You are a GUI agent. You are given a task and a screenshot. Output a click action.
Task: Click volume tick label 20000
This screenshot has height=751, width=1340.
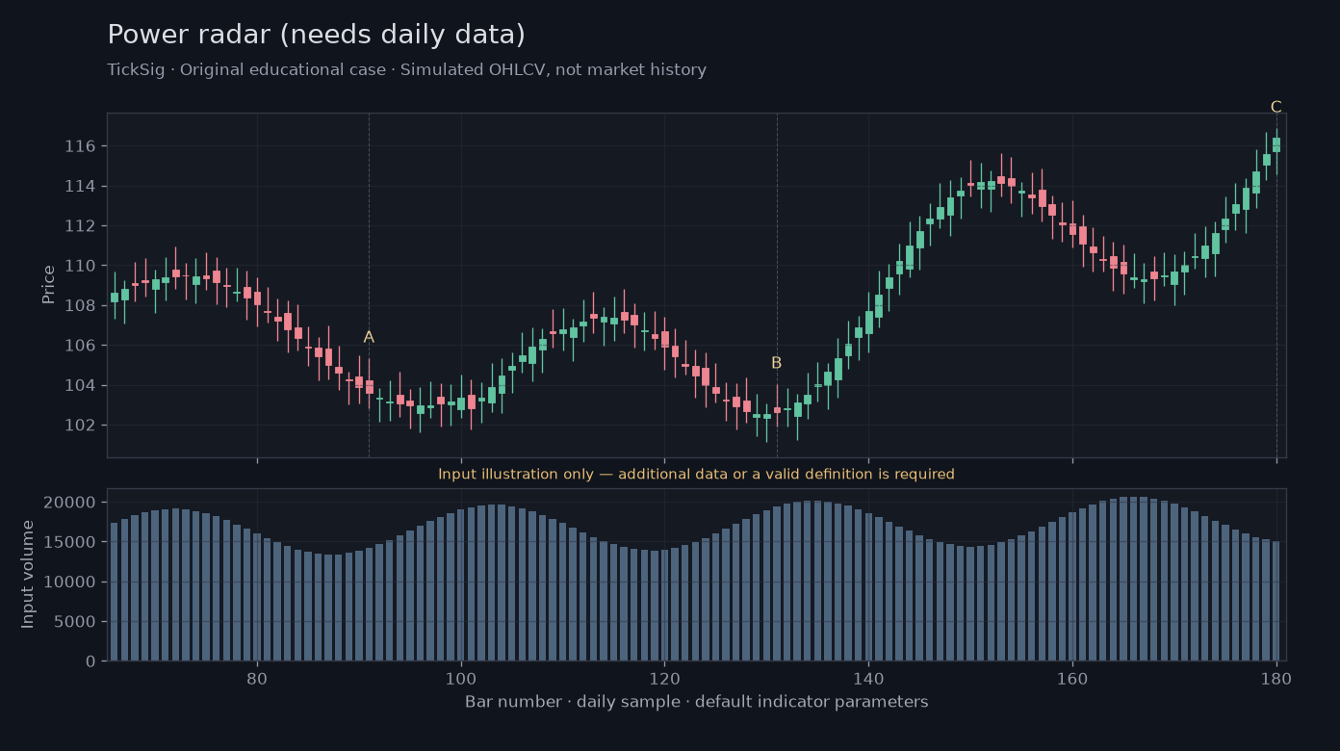coord(71,503)
